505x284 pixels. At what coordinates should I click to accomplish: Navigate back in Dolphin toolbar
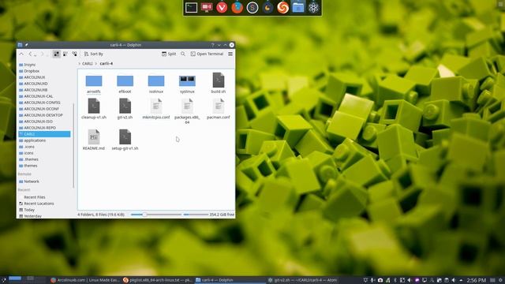(x=30, y=54)
